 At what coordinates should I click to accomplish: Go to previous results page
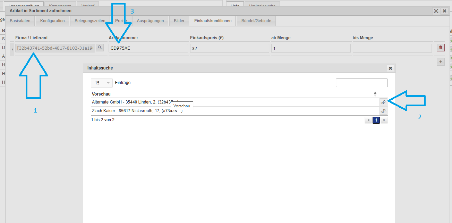pos(368,120)
